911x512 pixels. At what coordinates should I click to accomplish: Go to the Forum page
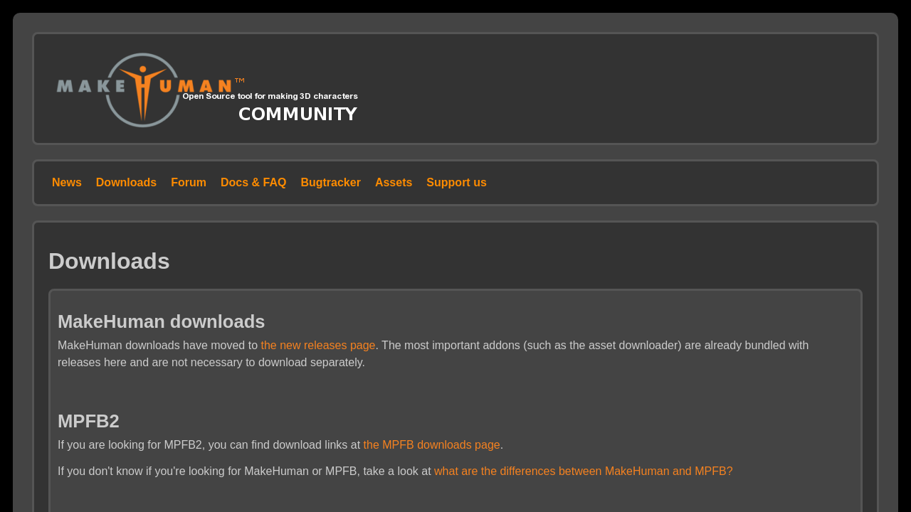click(189, 183)
